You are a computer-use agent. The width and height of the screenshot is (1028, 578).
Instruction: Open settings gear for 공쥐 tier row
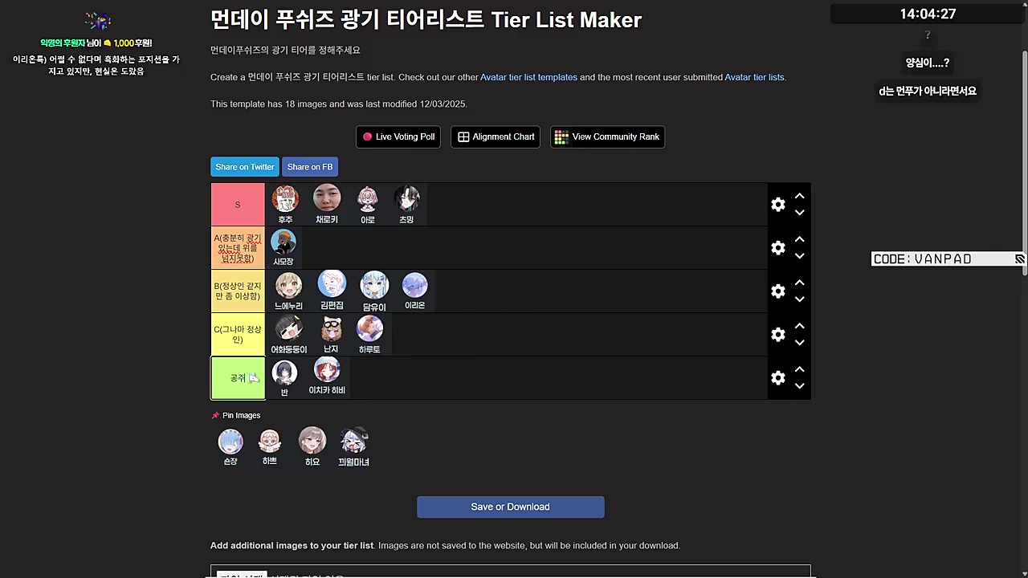(777, 378)
